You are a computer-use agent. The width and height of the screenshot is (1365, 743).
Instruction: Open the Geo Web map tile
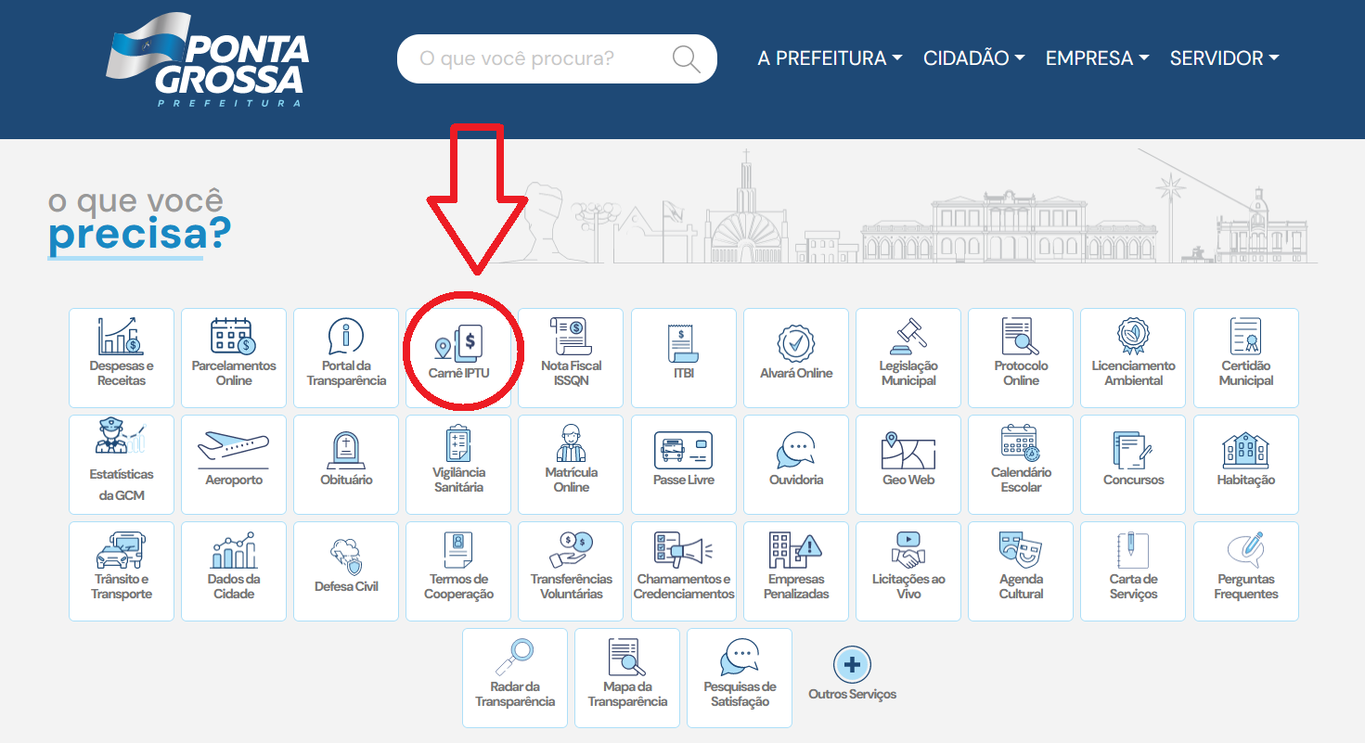point(908,465)
